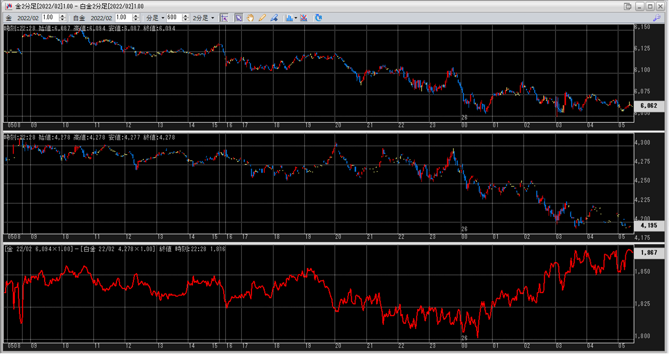Screen dimensions: 669x354
Task: Click the detach window icon
Action: click(x=627, y=6)
